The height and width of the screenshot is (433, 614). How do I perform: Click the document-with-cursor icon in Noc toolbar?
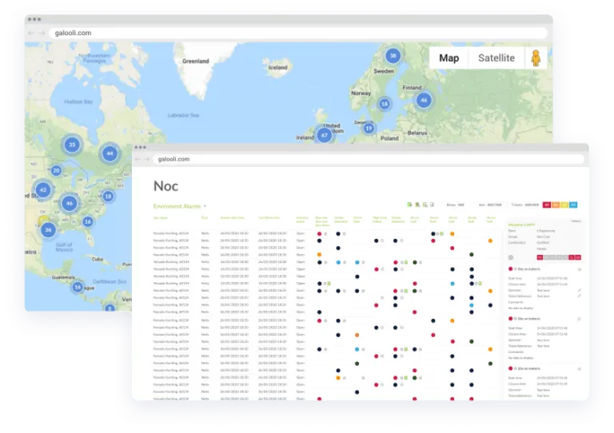433,205
